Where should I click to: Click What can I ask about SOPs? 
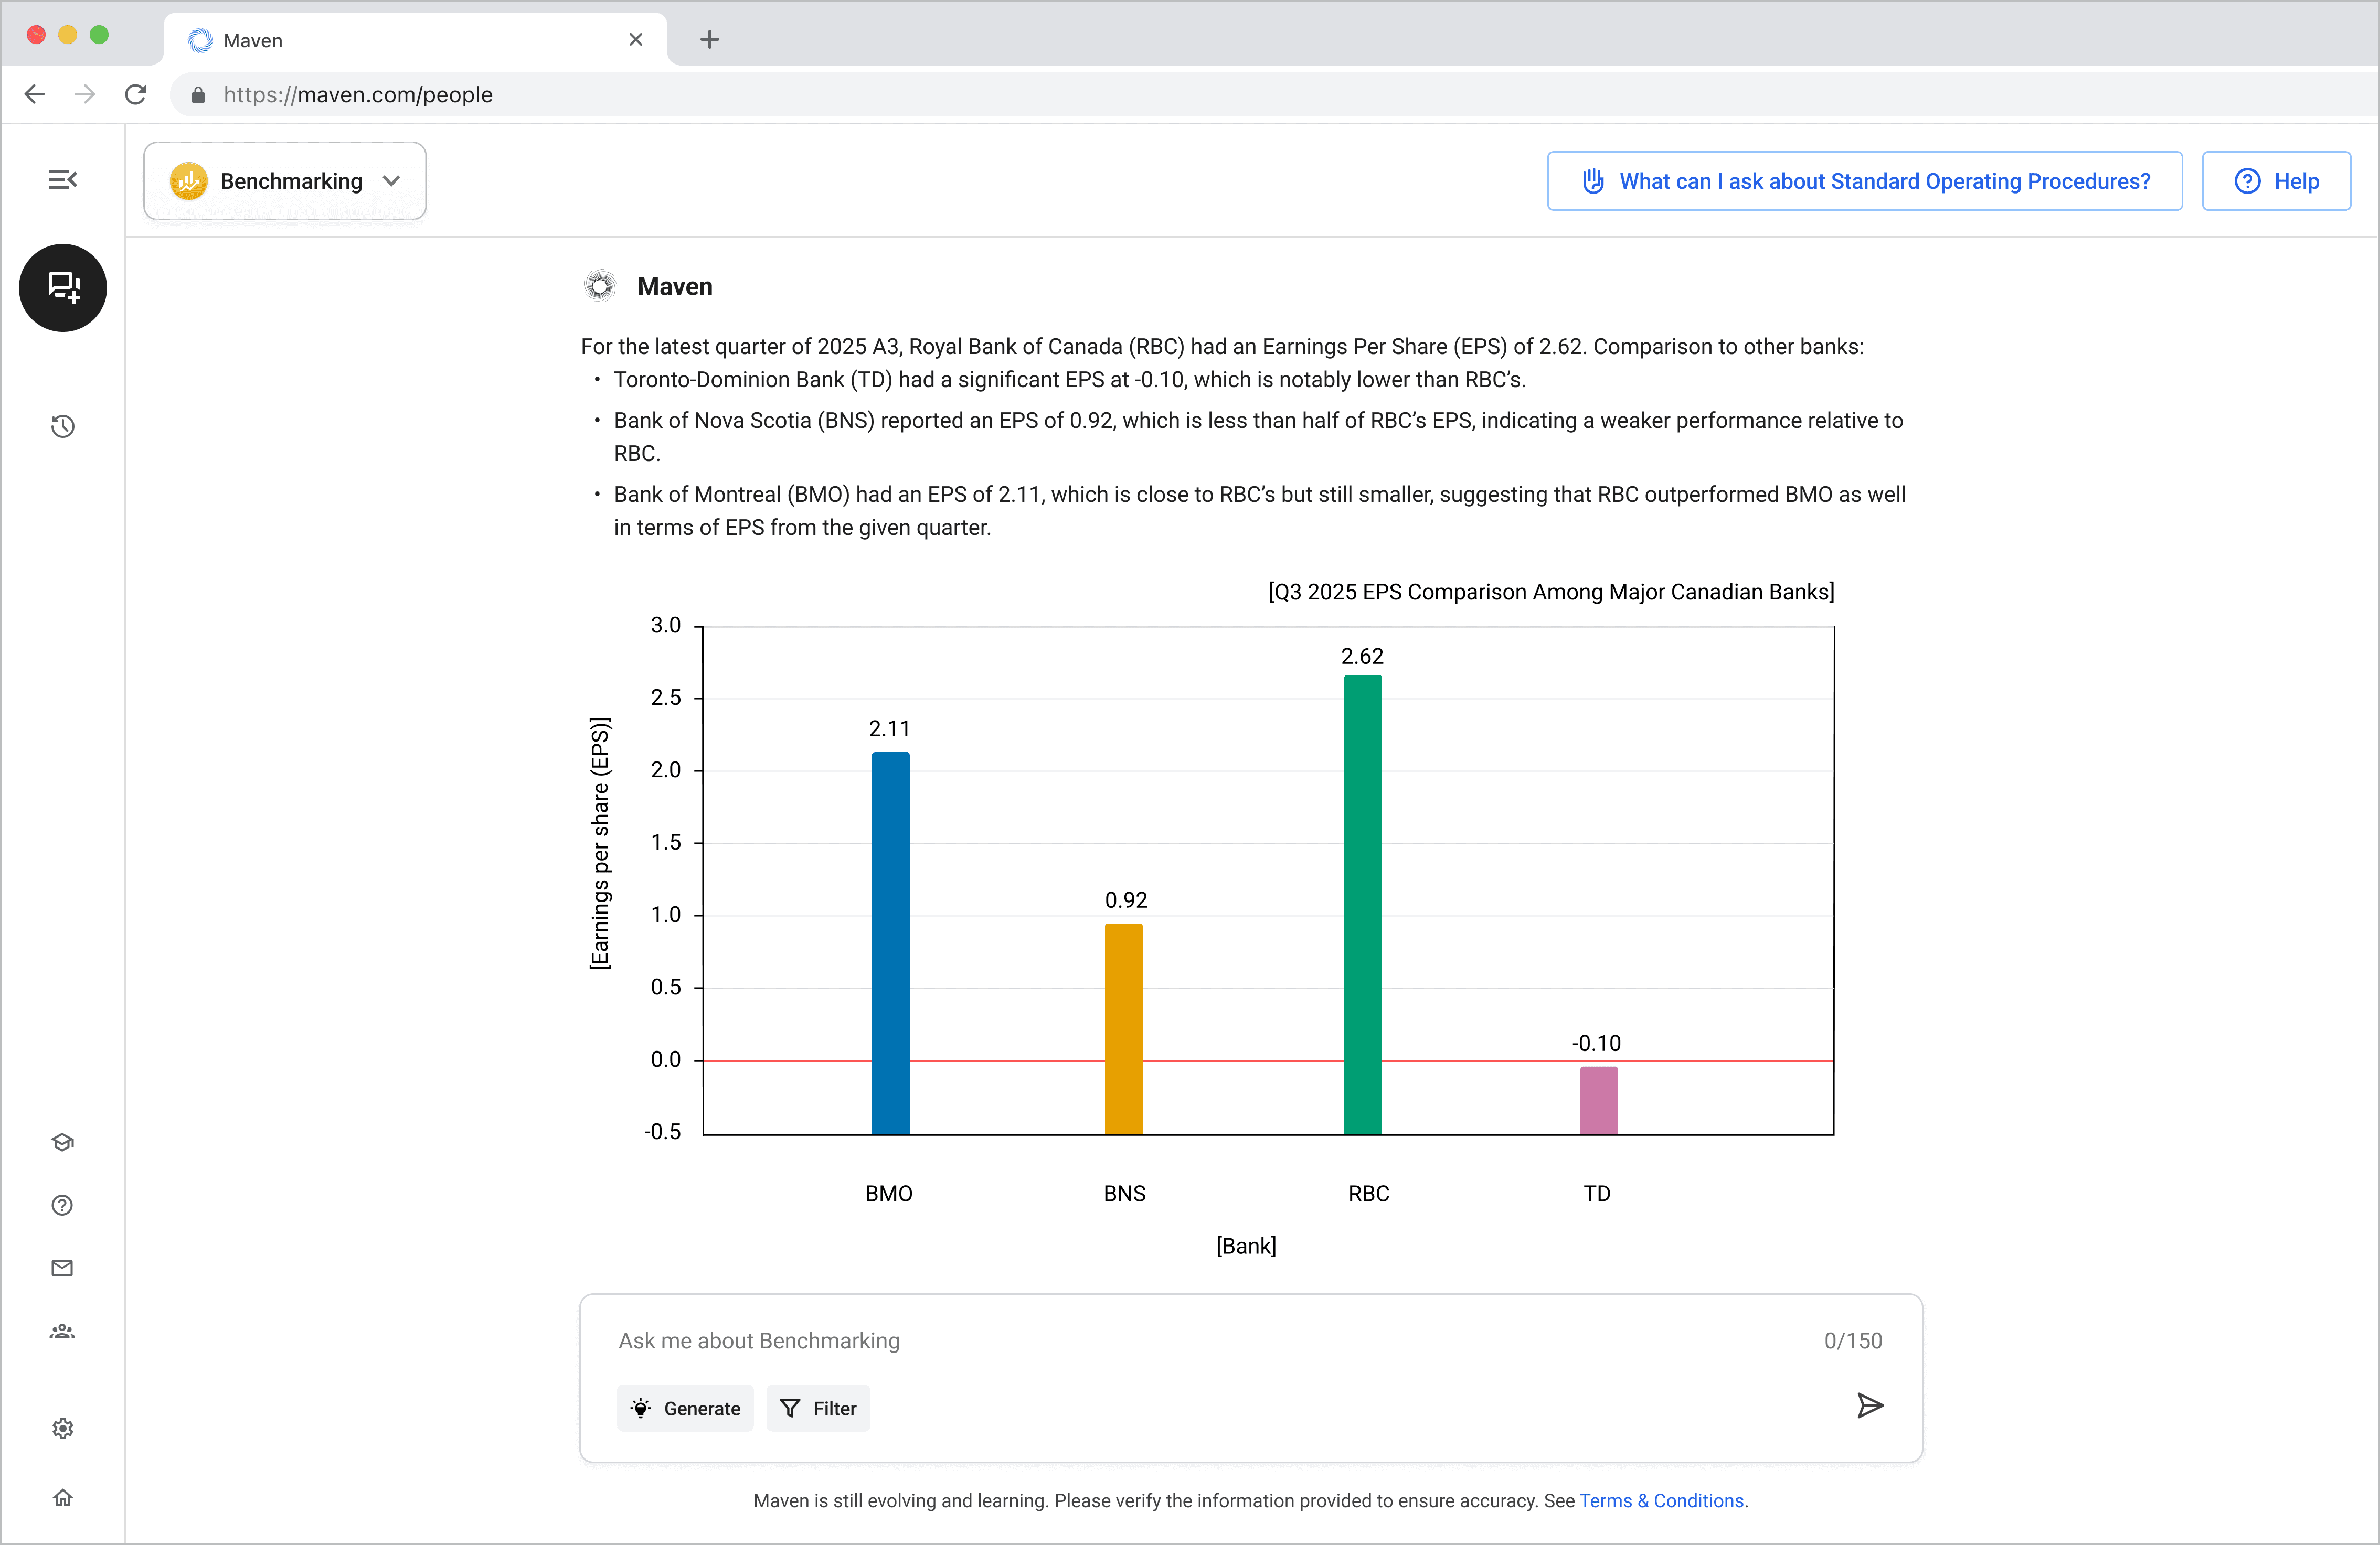(x=1864, y=181)
